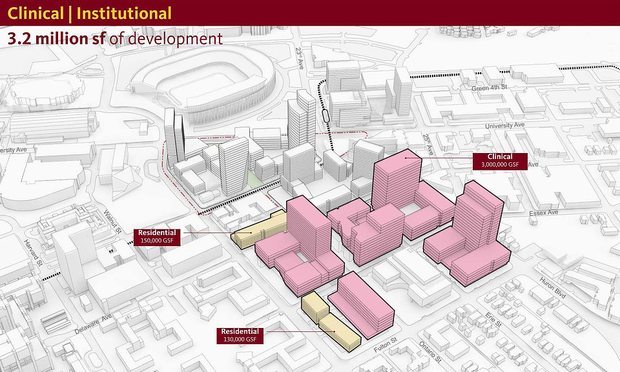Click the Erie St street label
Viewport: 620px width, 372px height.
[494, 318]
